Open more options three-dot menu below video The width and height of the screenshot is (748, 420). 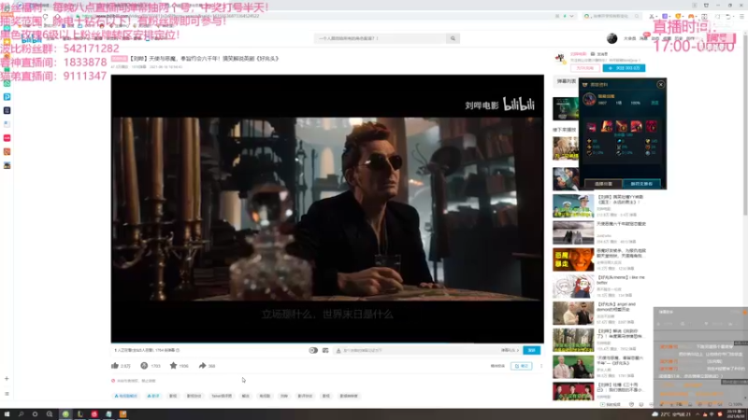click(x=541, y=366)
